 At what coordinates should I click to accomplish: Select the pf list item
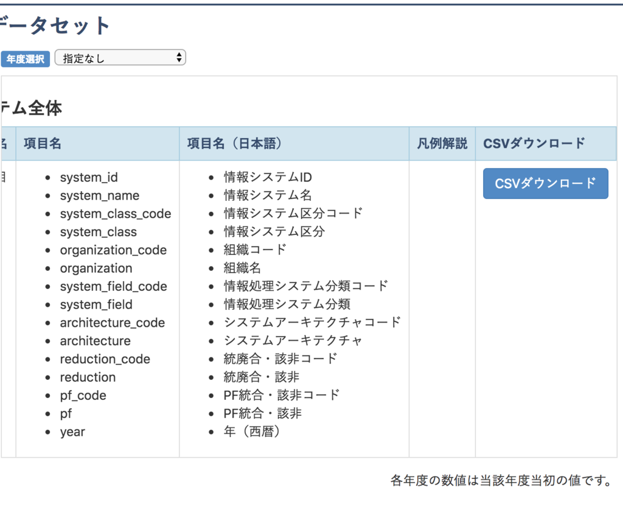pyautogui.click(x=66, y=414)
